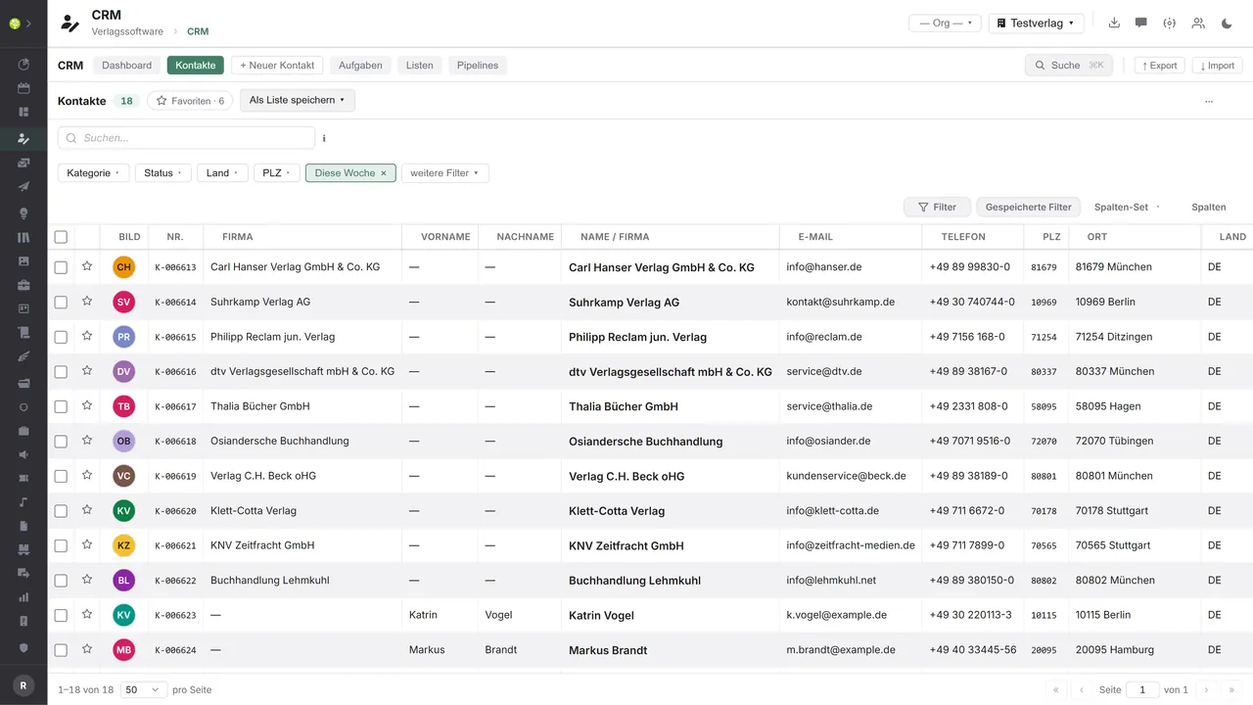Click the shield sidebar icon

click(x=23, y=648)
